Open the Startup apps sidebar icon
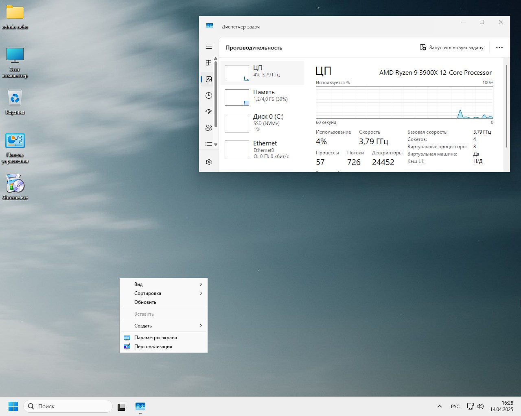Screen dimensions: 521x416 tap(209, 111)
